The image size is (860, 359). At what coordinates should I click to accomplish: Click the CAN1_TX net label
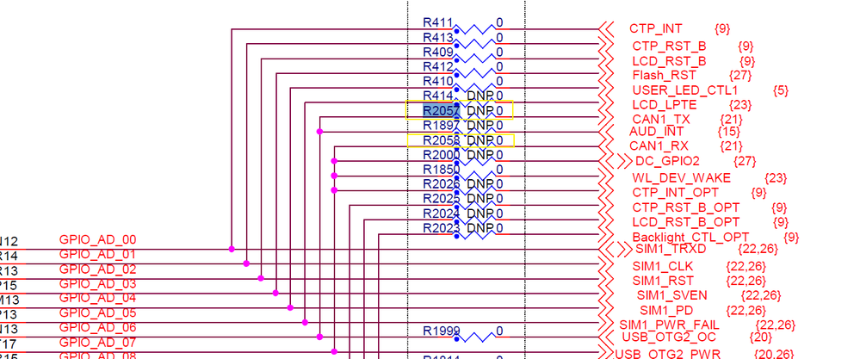click(x=659, y=119)
